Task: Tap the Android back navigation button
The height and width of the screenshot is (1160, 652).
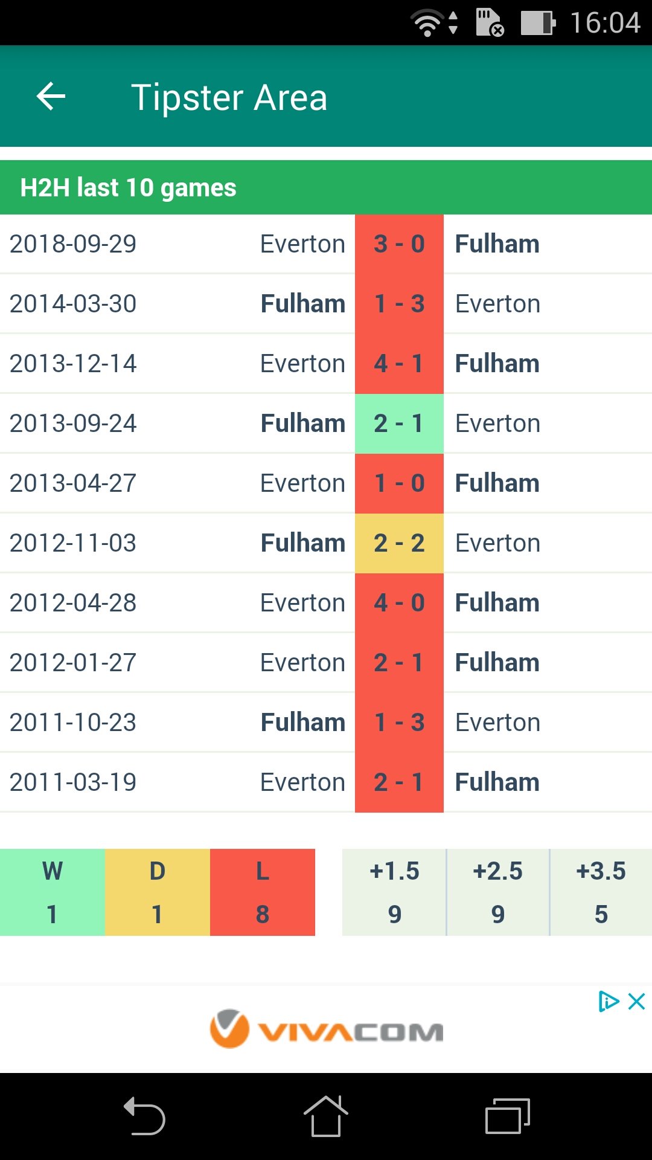Action: (144, 1116)
